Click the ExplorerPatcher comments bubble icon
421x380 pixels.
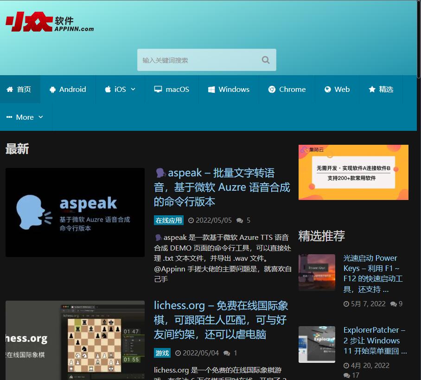coord(347,375)
